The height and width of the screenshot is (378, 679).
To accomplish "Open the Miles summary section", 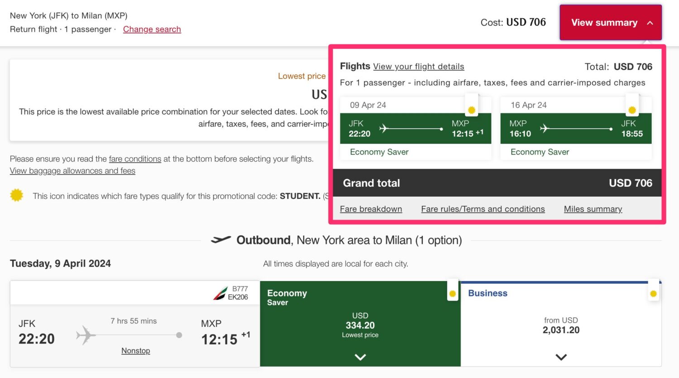I will click(x=593, y=208).
